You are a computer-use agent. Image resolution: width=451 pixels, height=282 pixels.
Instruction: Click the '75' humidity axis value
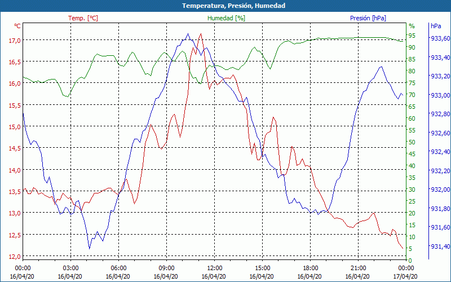tap(412, 83)
